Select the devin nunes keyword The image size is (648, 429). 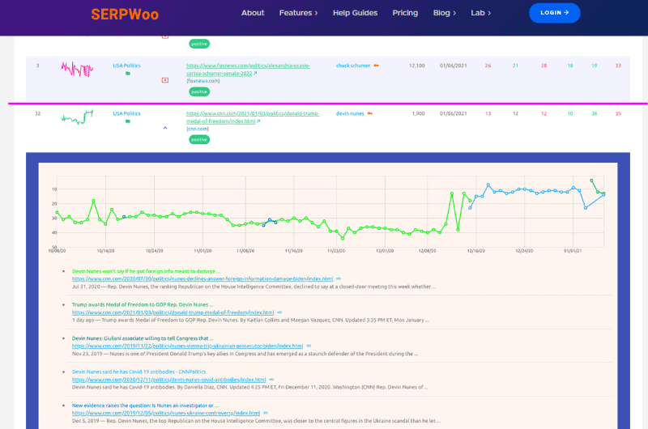[x=350, y=113]
